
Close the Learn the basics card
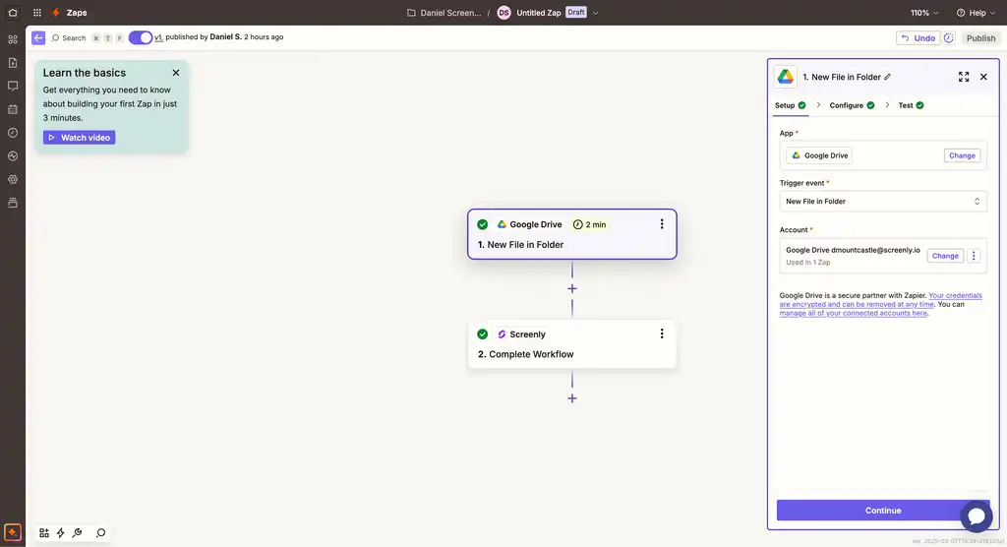176,73
